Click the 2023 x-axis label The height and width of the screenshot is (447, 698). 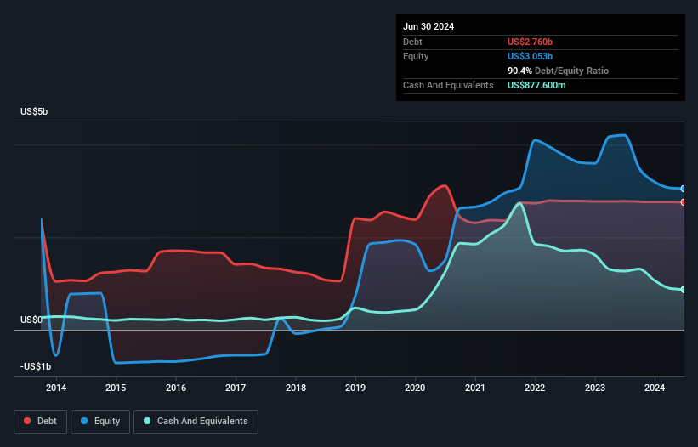point(595,388)
